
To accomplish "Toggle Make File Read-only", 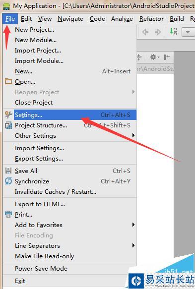I will [x=69, y=256].
